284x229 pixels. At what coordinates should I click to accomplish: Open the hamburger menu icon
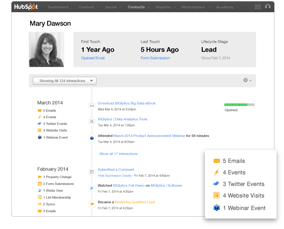[x=257, y=7]
